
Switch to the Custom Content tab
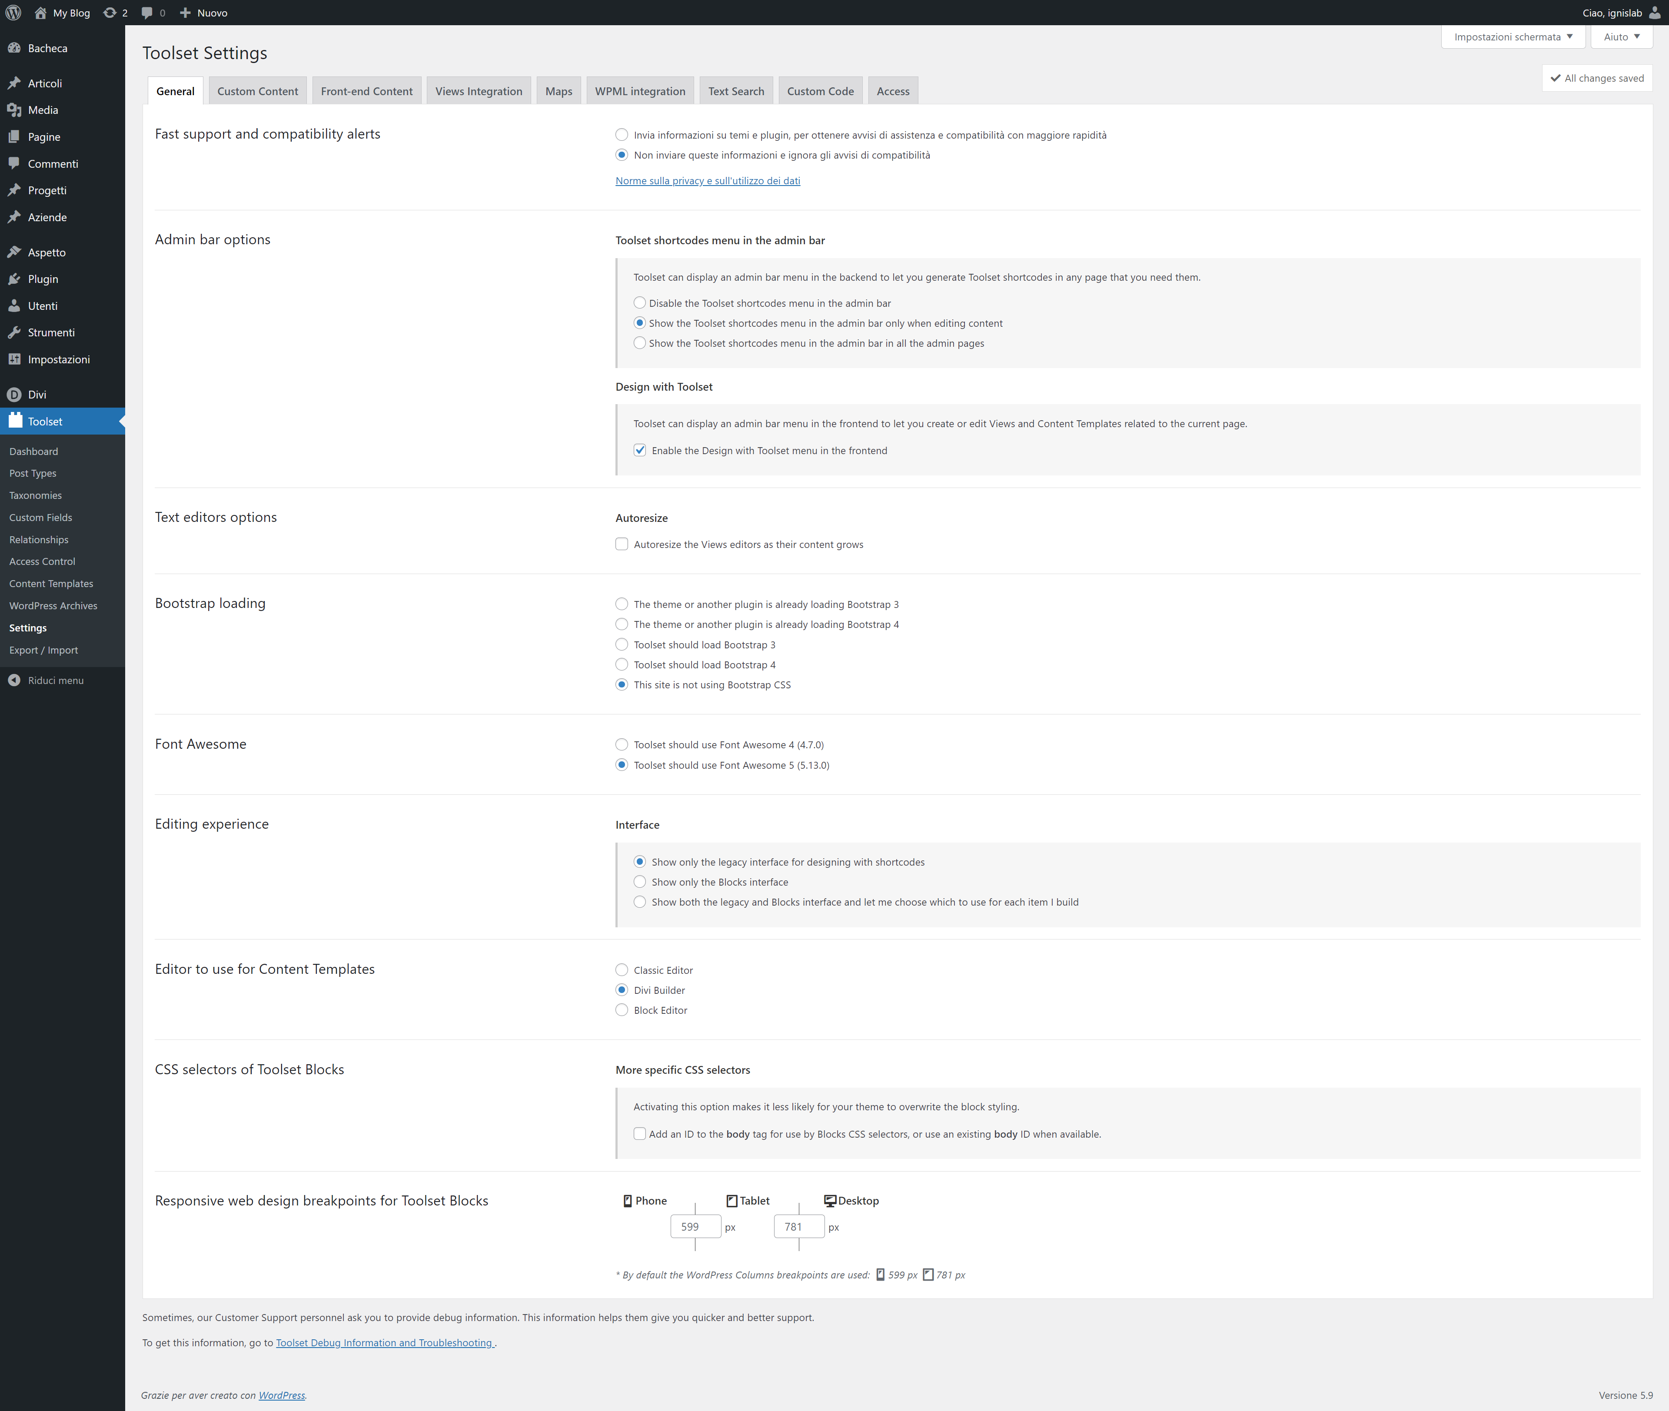pos(258,91)
